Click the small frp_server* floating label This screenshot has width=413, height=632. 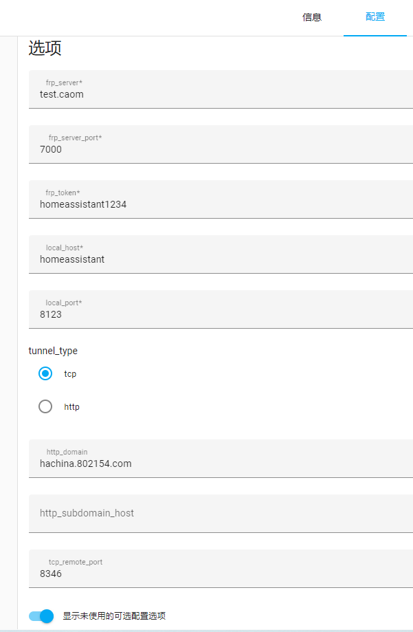pos(64,83)
